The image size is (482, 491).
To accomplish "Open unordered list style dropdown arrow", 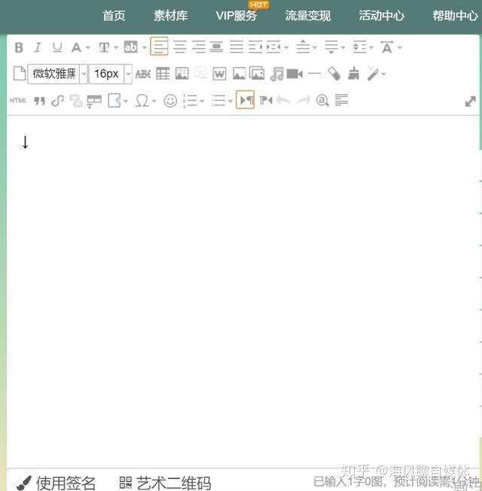I will coord(230,101).
